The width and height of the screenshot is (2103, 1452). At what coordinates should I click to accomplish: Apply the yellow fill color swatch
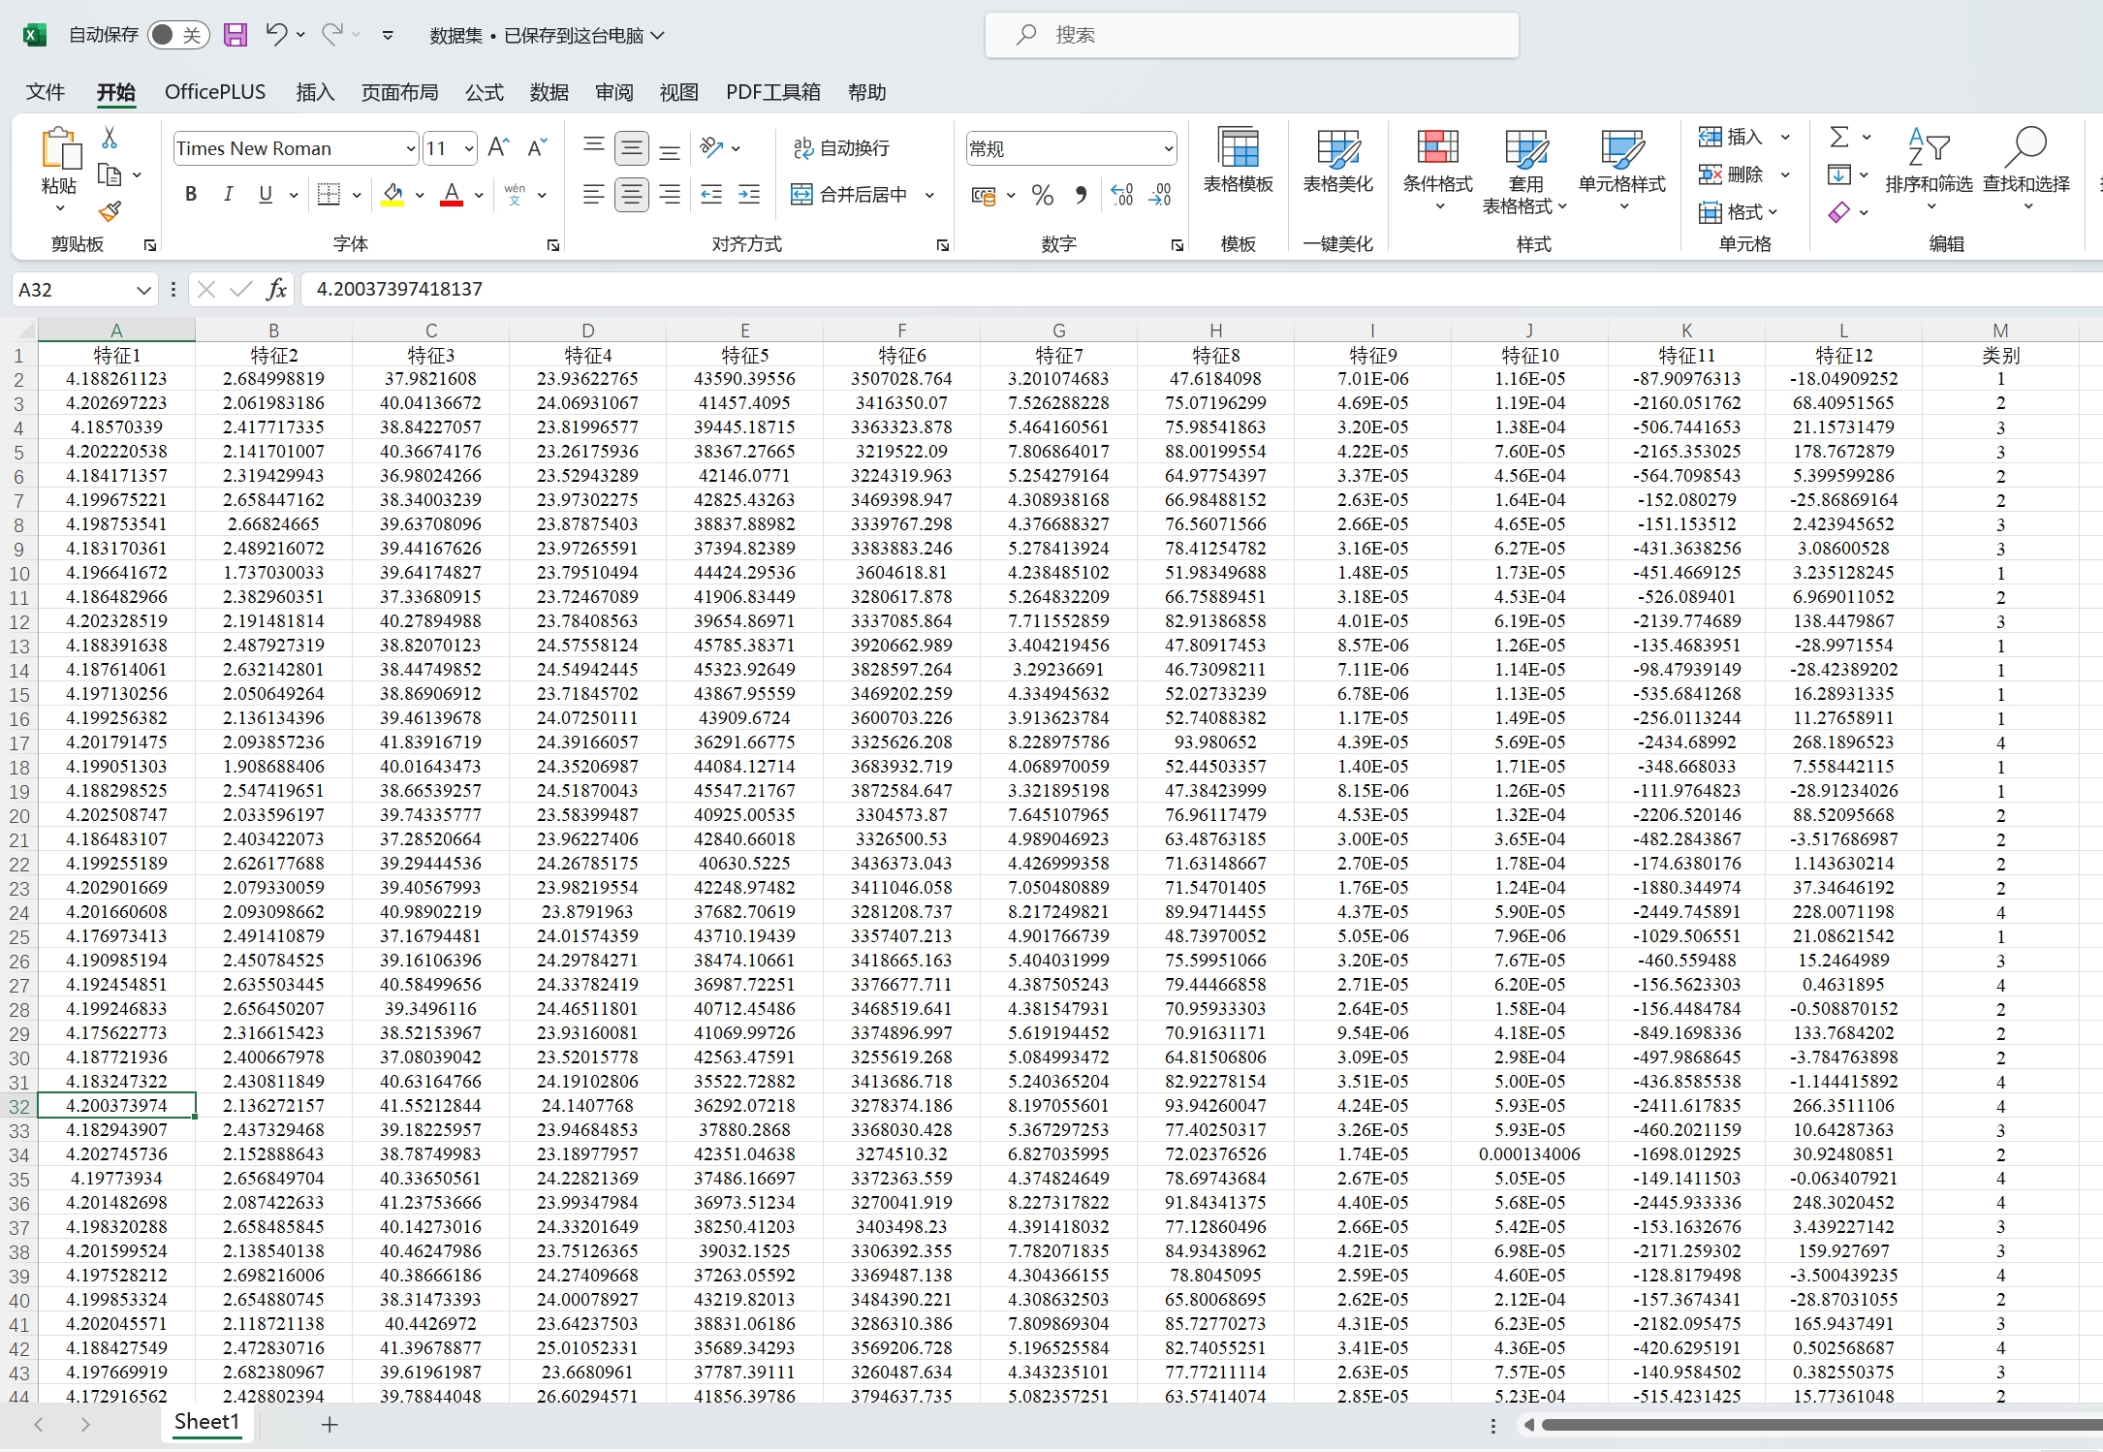pyautogui.click(x=392, y=195)
